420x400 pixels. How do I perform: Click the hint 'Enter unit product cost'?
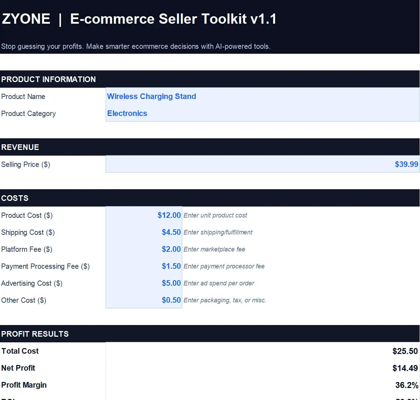click(215, 215)
